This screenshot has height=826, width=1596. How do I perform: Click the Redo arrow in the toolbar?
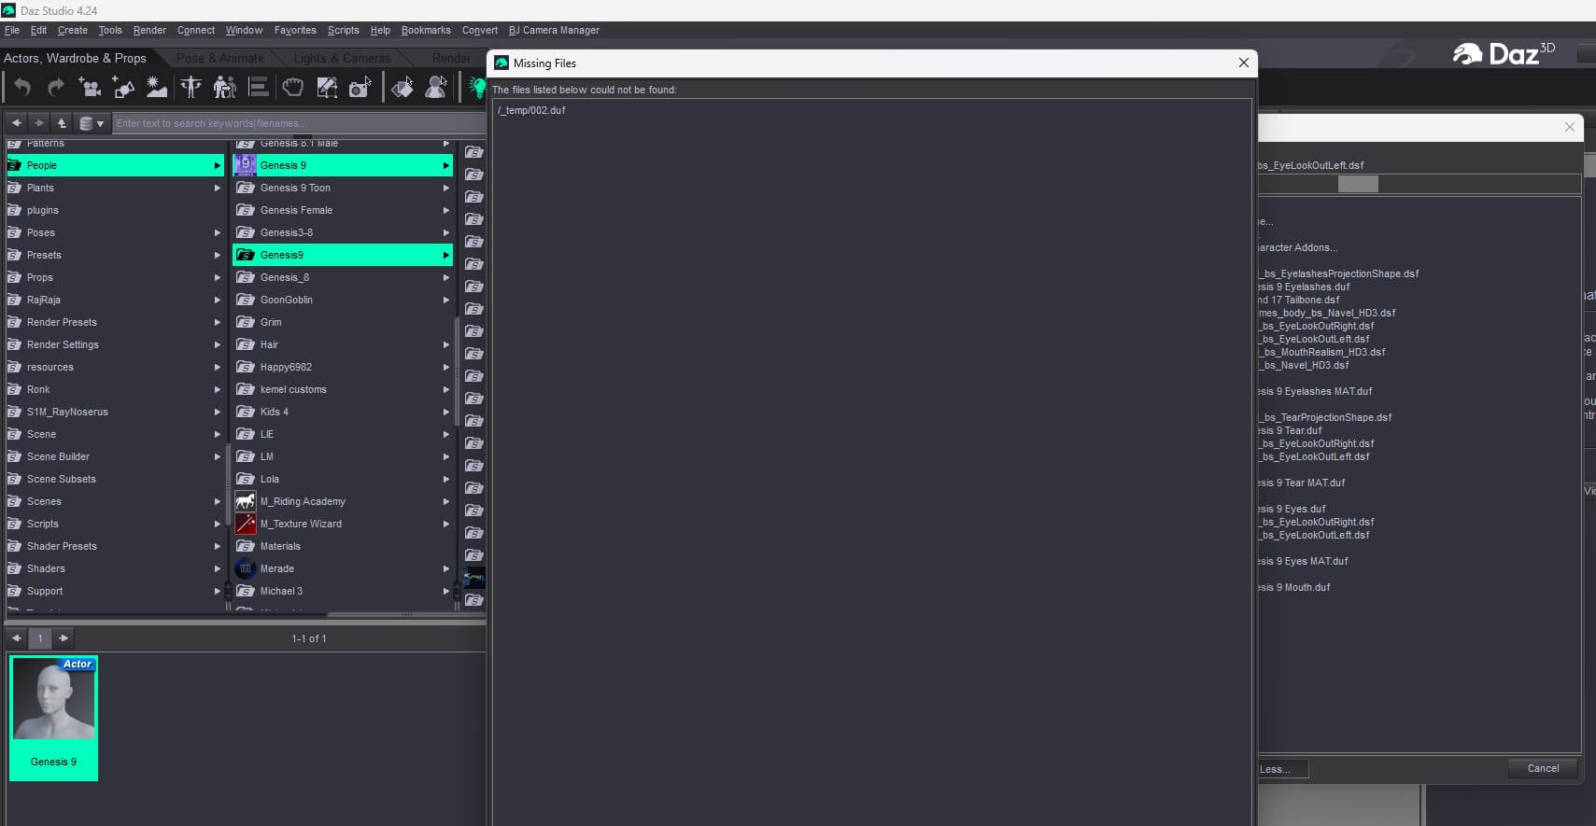(56, 88)
